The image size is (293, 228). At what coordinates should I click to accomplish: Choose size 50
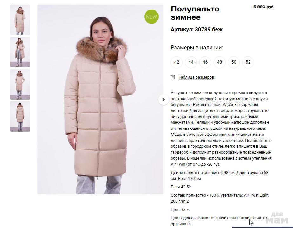pyautogui.click(x=234, y=62)
